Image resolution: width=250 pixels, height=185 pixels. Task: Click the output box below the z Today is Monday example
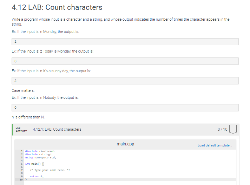point(125,61)
